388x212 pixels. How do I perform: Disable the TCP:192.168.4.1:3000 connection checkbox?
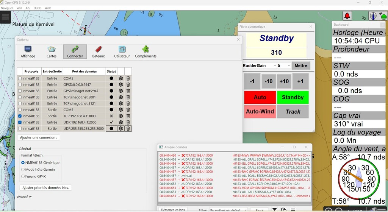coord(20,116)
